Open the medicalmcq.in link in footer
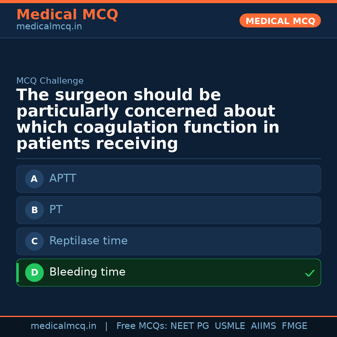Screen dimensions: 337x337 (x=63, y=326)
